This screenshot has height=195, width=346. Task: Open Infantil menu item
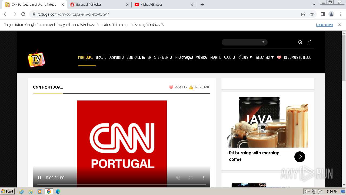(215, 57)
